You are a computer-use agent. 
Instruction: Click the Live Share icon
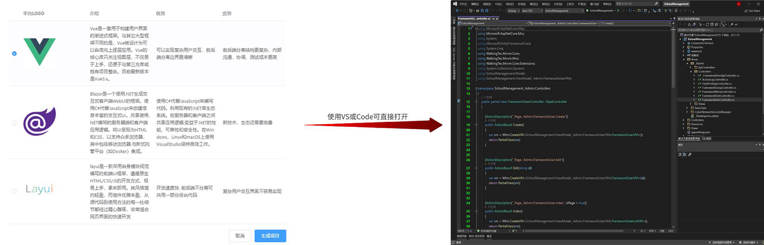pyautogui.click(x=746, y=11)
